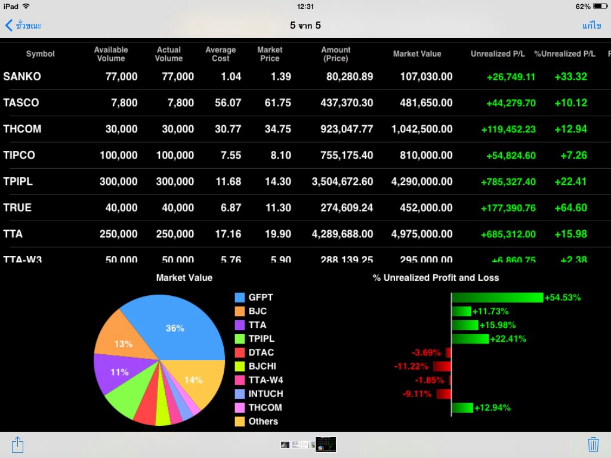Screen dimensions: 611x458
Task: Click the -11.22% loss bar
Action: pyautogui.click(x=442, y=367)
